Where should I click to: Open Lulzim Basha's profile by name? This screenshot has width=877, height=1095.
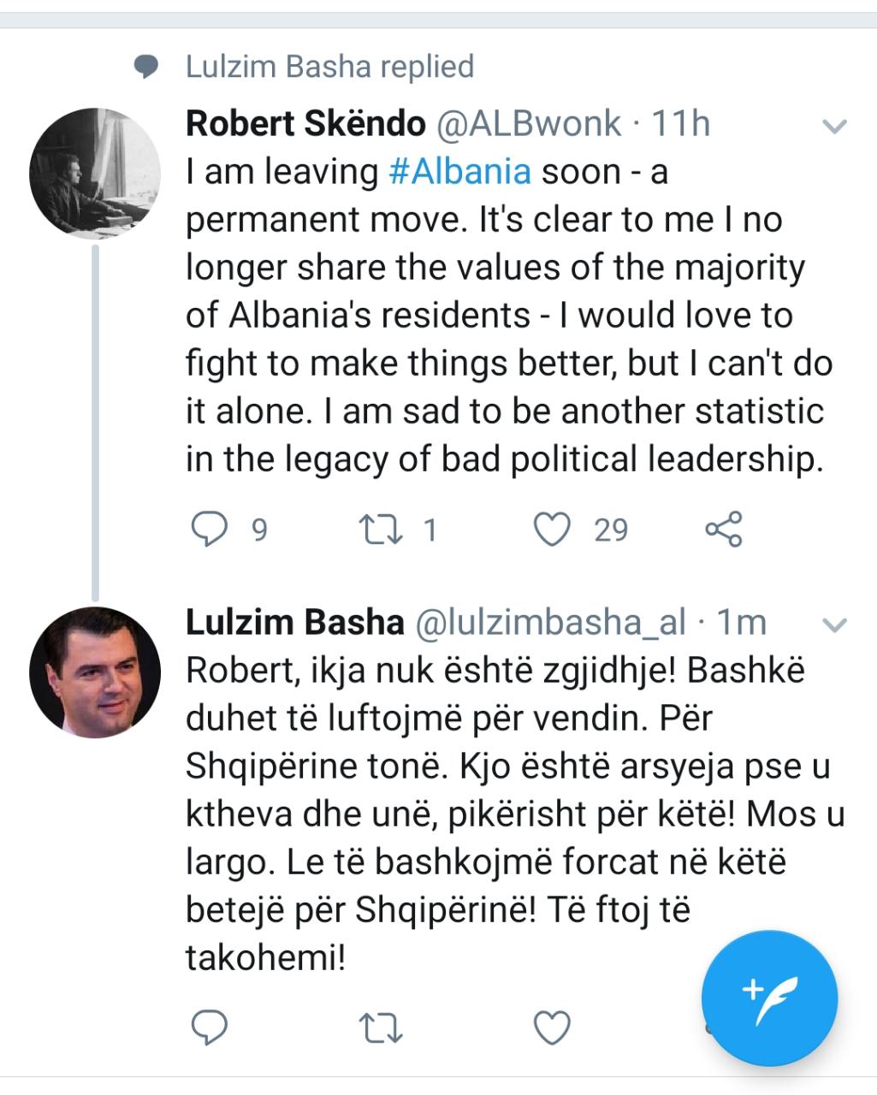pyautogui.click(x=294, y=623)
